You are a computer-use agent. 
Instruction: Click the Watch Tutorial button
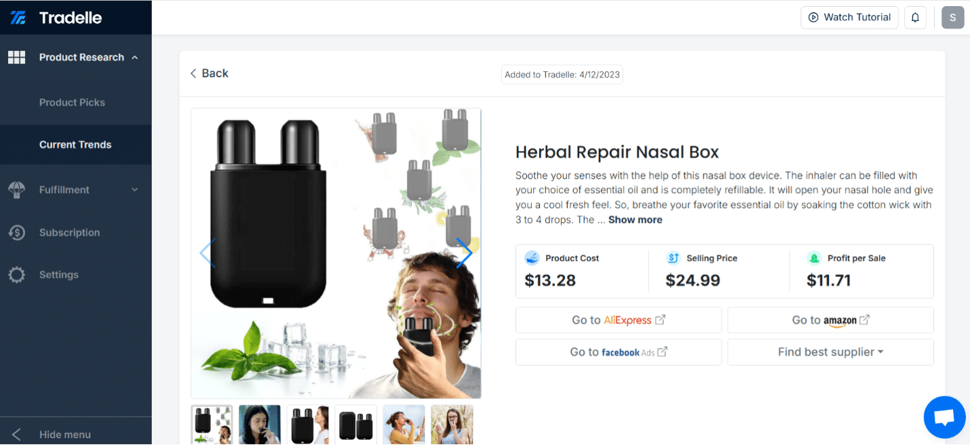click(849, 18)
